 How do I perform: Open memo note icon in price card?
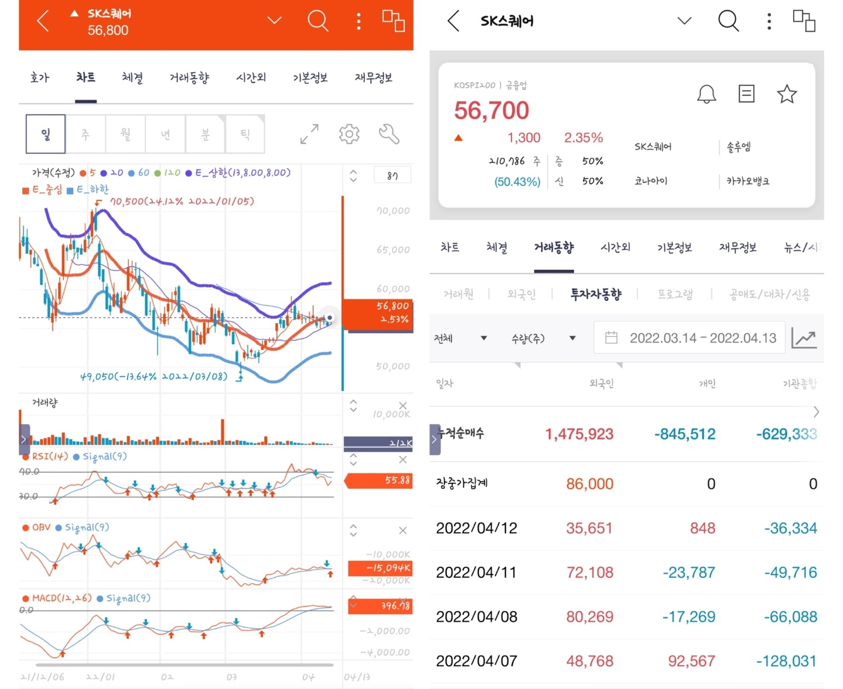pos(746,94)
